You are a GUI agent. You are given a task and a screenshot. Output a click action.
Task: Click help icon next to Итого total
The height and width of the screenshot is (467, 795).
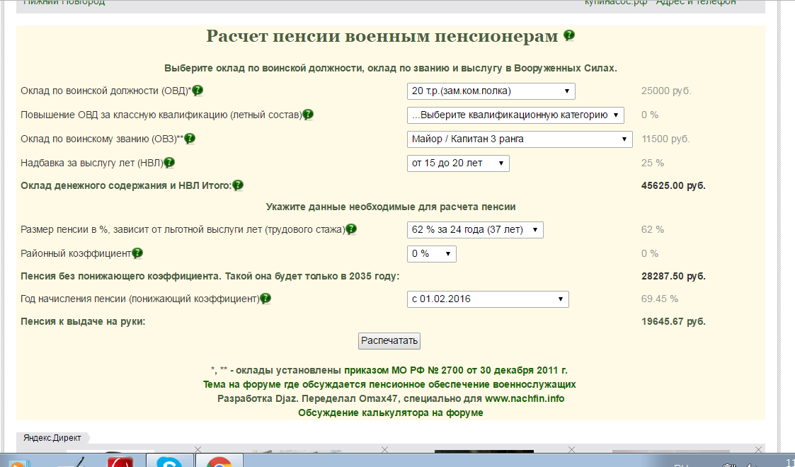238,185
